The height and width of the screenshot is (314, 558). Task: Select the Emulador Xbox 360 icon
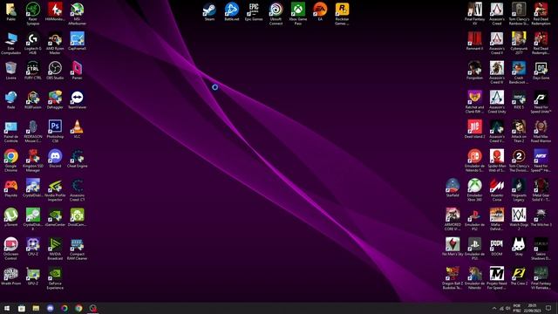coord(474,190)
